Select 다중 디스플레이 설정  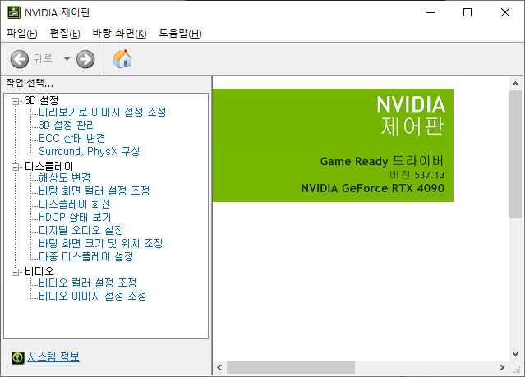click(86, 256)
